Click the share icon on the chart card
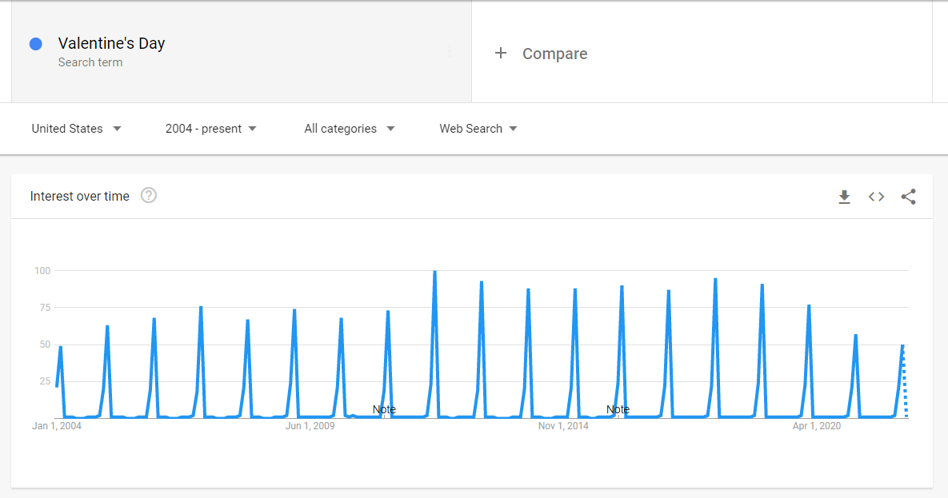This screenshot has width=948, height=498. 908,197
